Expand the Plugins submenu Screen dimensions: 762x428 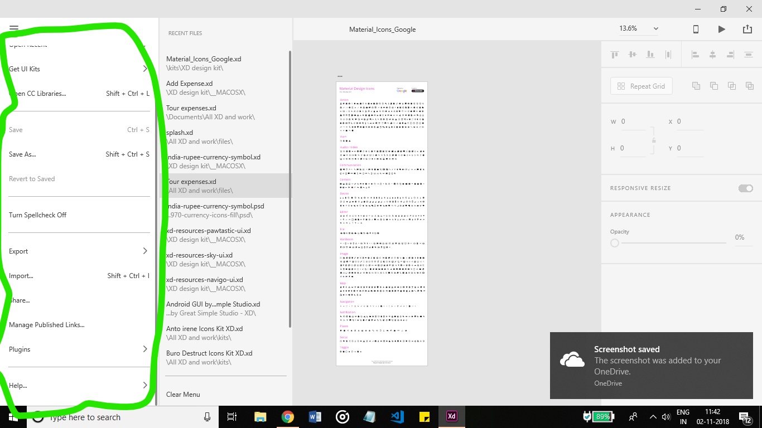(x=20, y=349)
